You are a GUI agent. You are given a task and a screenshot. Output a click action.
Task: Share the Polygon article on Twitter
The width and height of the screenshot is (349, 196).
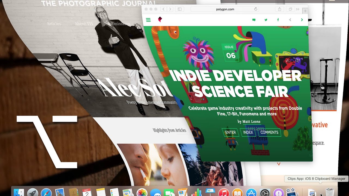[266, 20]
